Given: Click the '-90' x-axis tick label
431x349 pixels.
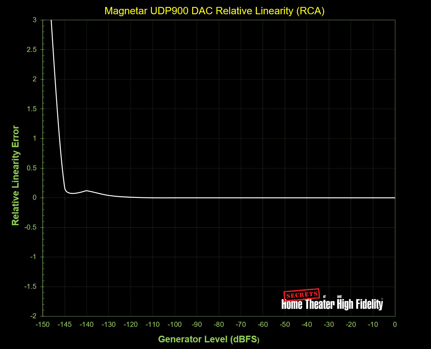Looking at the screenshot, I should tap(197, 324).
